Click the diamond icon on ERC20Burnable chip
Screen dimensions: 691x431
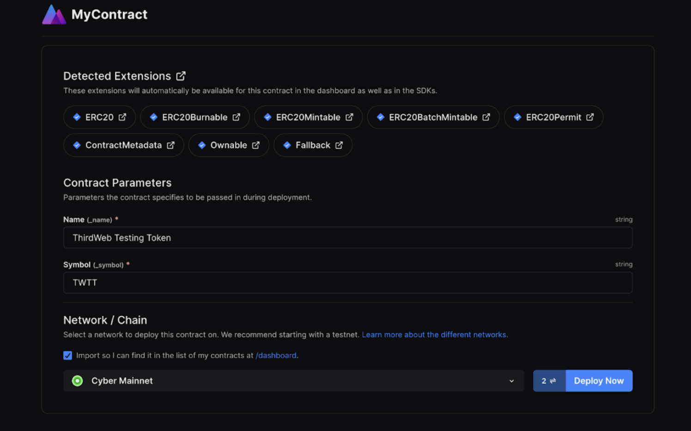pos(154,117)
